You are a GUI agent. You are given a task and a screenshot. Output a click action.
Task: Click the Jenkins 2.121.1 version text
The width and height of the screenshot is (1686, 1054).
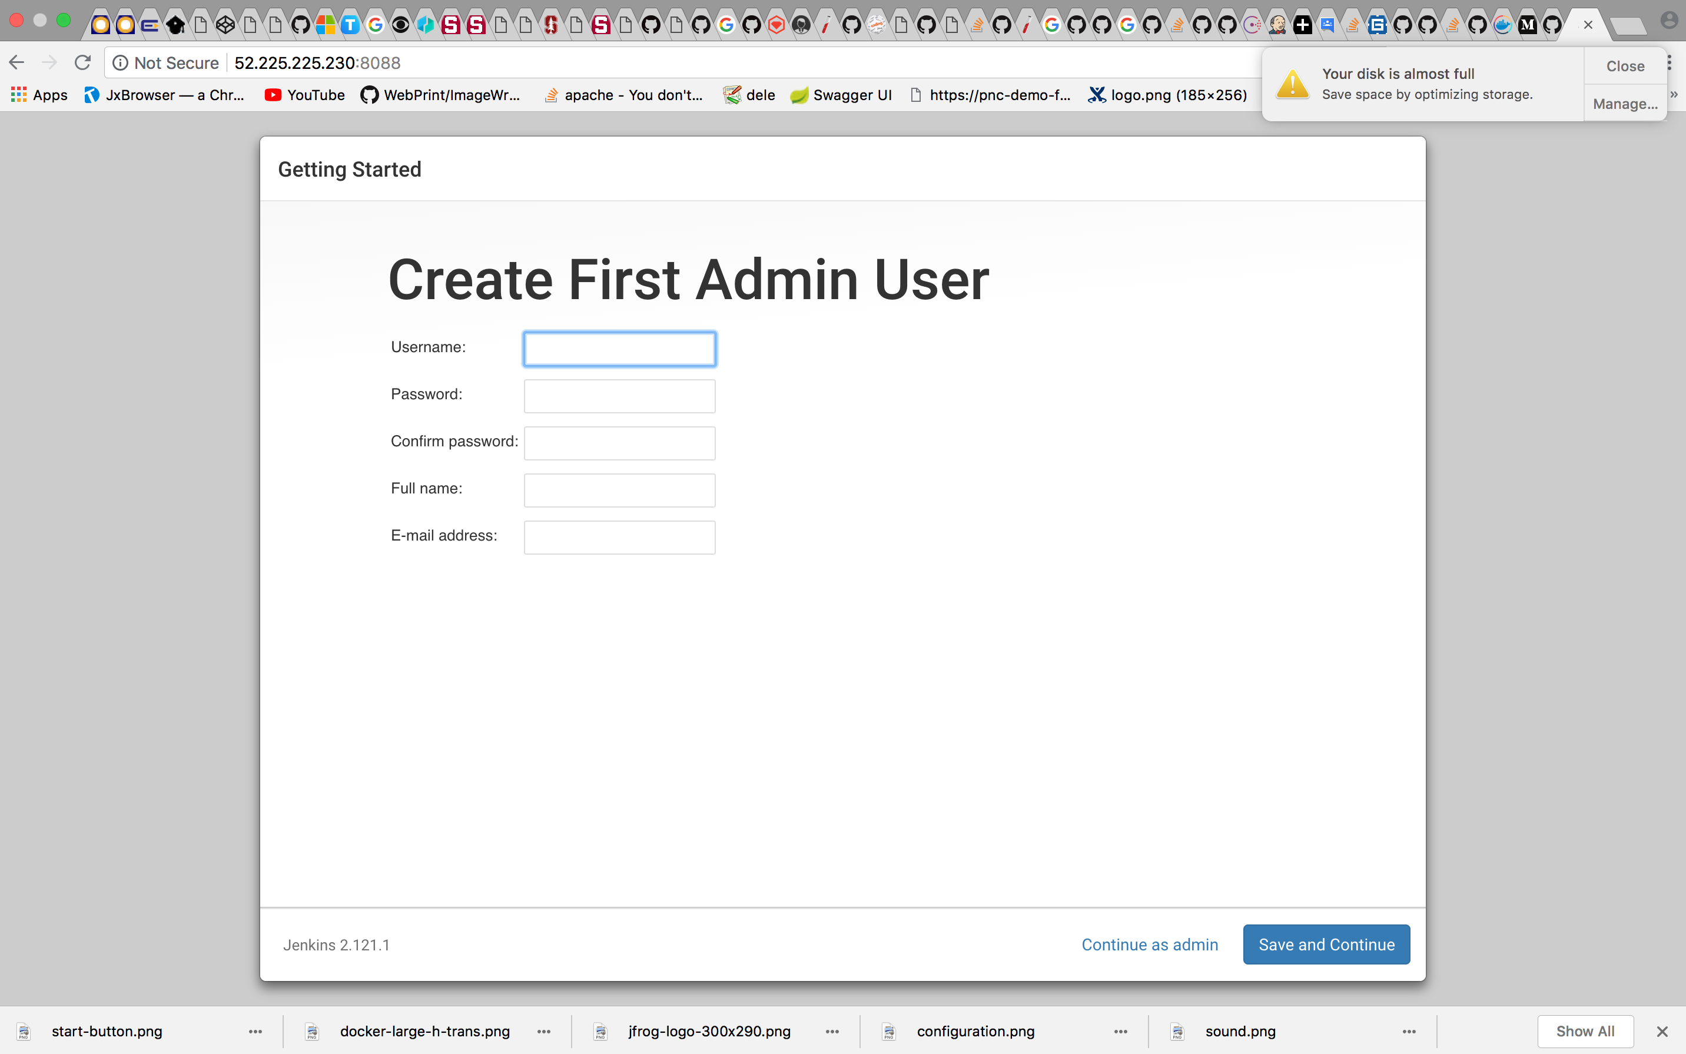pos(337,945)
